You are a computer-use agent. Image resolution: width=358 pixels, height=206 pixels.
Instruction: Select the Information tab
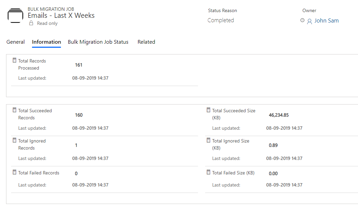(x=46, y=42)
